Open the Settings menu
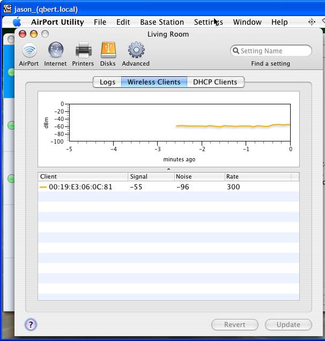This screenshot has width=325, height=341. (x=209, y=22)
